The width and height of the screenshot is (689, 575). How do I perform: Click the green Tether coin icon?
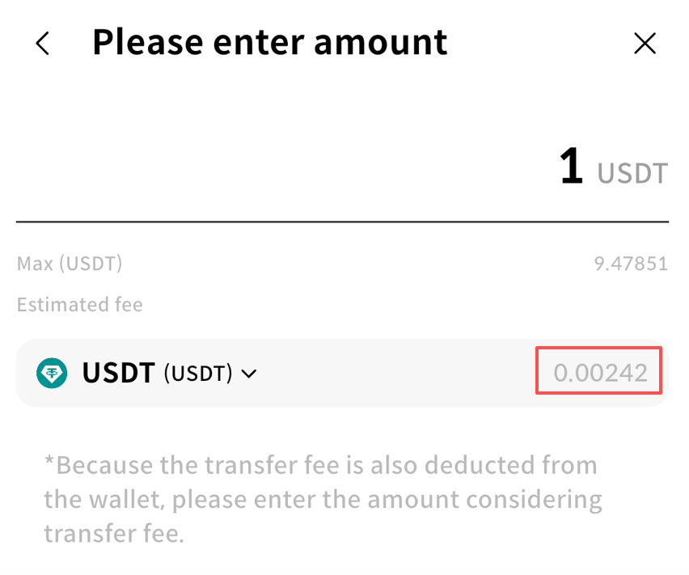[53, 373]
